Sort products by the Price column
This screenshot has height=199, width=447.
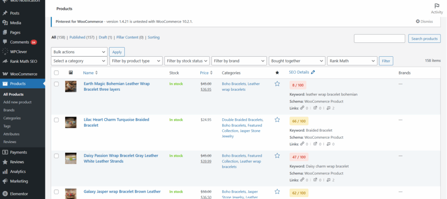coord(204,73)
